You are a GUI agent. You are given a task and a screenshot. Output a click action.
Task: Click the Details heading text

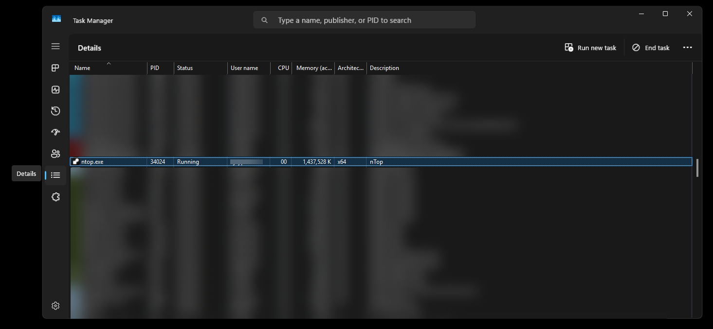coord(90,48)
